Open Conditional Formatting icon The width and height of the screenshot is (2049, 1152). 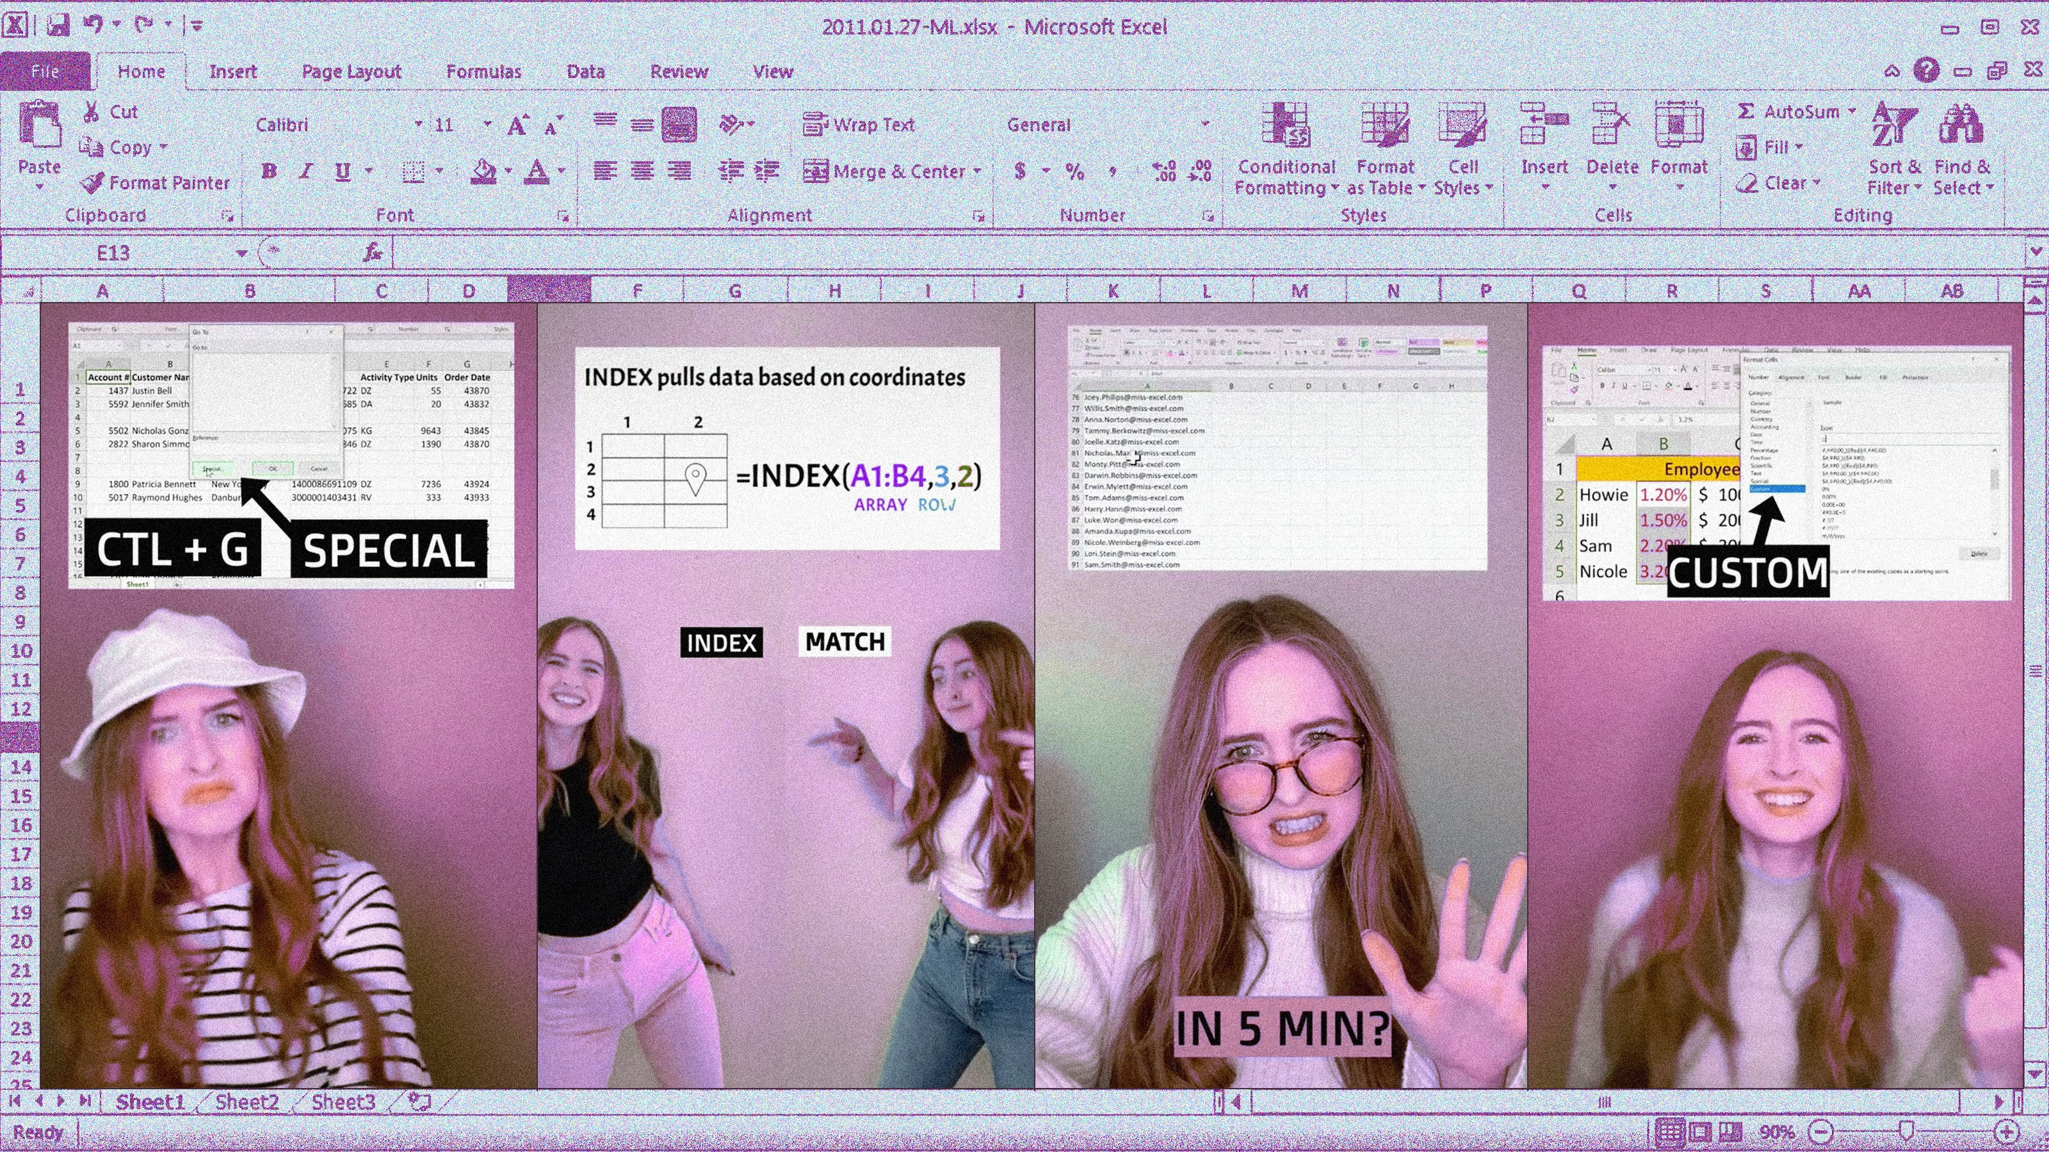1285,125
